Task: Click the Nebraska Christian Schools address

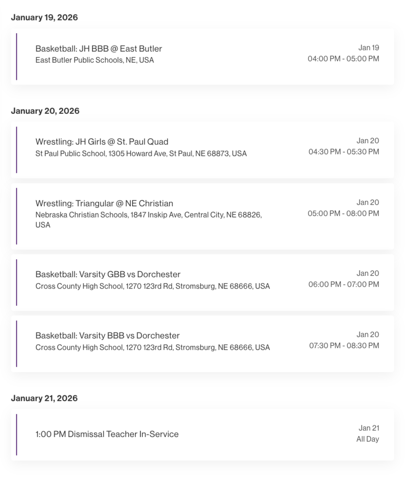Action: click(148, 215)
